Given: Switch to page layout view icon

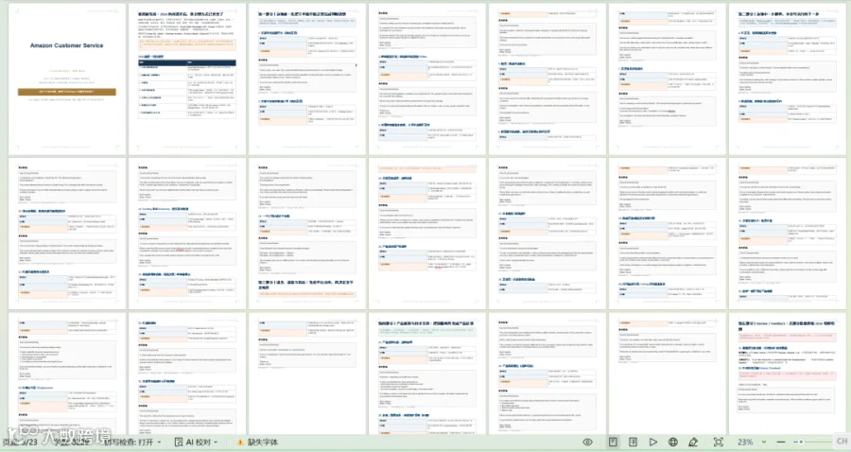Looking at the screenshot, I should (613, 443).
